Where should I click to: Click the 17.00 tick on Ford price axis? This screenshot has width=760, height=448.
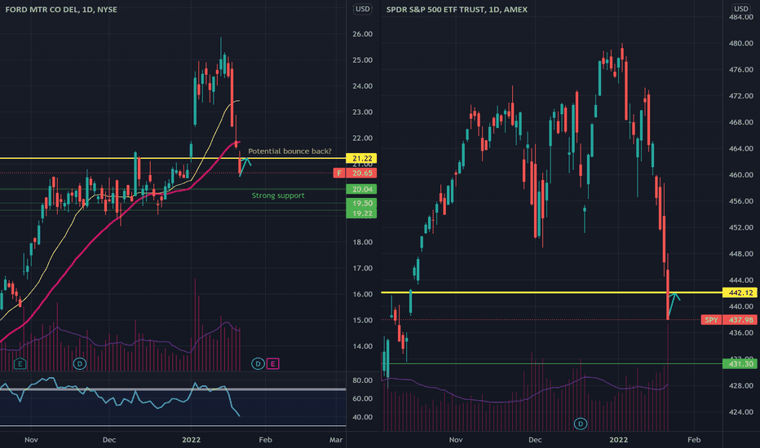pos(363,268)
